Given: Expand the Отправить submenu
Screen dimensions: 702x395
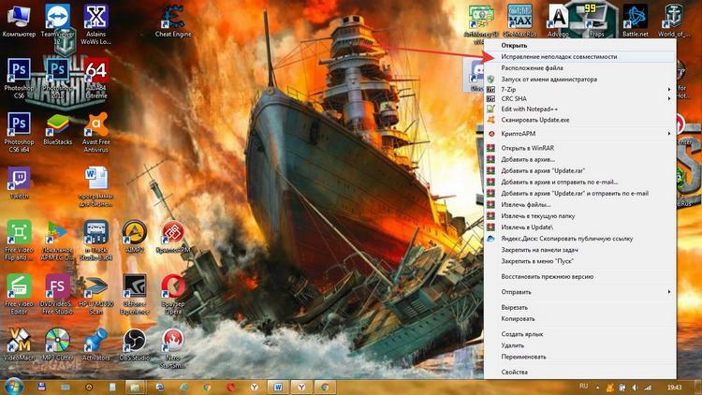Looking at the screenshot, I should [x=580, y=292].
